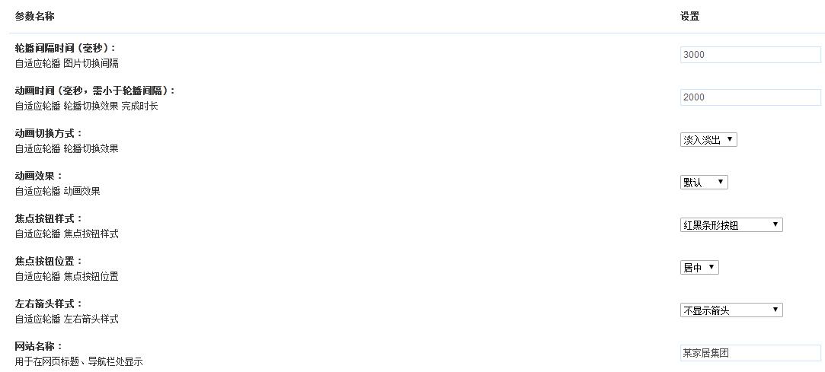Image resolution: width=825 pixels, height=372 pixels.
Task: Click the bold 网站名称： label
Action: [x=39, y=346]
